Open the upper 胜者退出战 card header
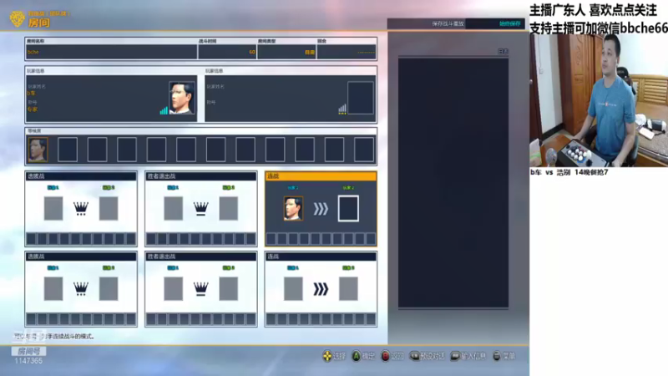668x376 pixels. click(x=200, y=176)
